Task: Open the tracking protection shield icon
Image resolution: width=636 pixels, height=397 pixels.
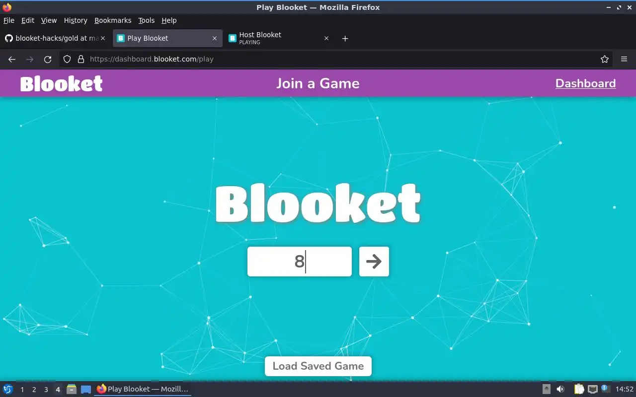Action: [67, 59]
